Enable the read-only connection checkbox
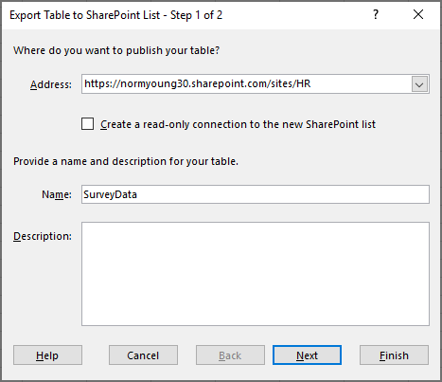This screenshot has height=382, width=442. click(87, 124)
